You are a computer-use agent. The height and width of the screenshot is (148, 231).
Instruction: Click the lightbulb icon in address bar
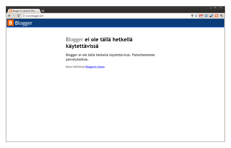click(192, 16)
